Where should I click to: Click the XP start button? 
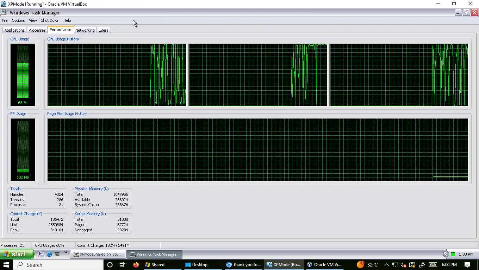click(17, 254)
